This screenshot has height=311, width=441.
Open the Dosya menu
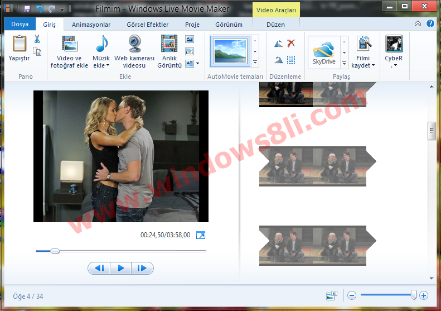pos(20,24)
